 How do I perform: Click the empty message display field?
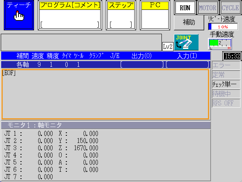pos(81,42)
